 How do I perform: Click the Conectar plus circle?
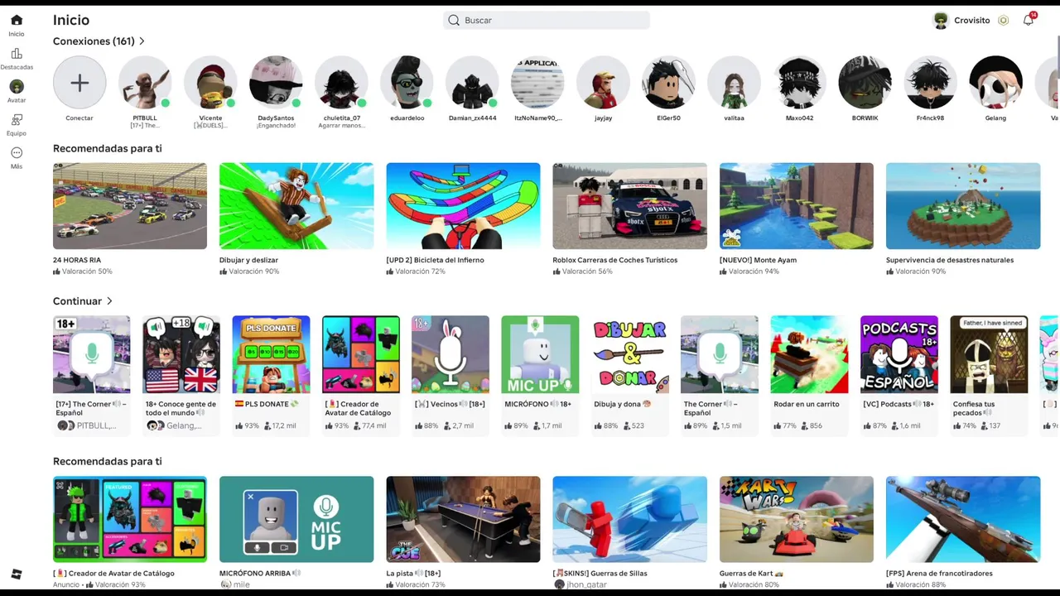coord(79,83)
